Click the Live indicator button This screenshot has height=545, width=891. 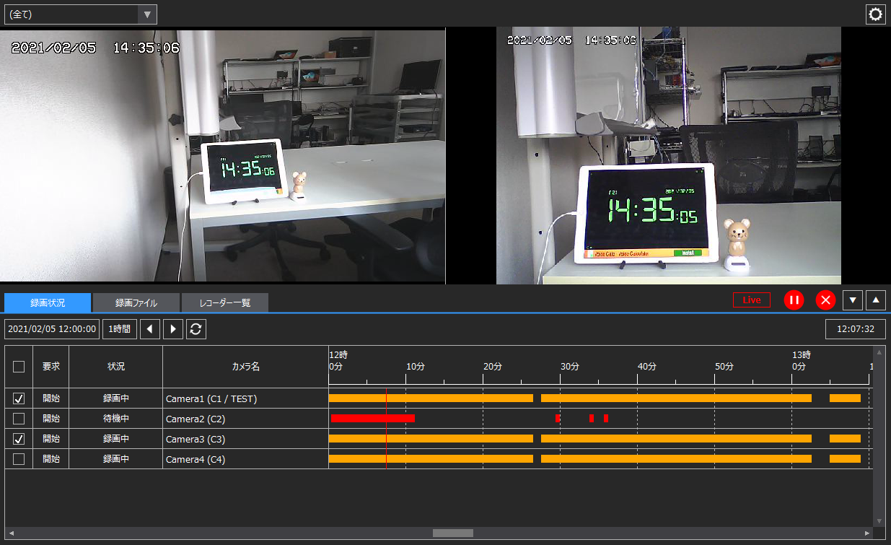click(750, 300)
